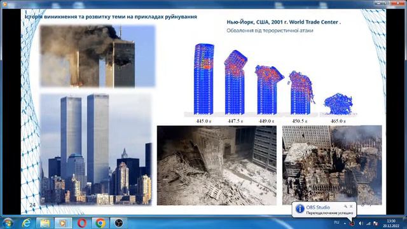Click the aerial ruins photo on the right
Viewport: 407px width, 229px height.
(x=332, y=165)
